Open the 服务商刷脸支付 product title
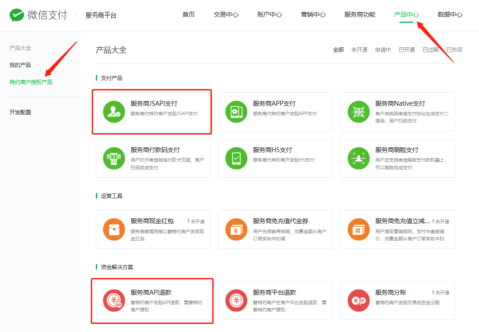479x332 pixels. [397, 150]
